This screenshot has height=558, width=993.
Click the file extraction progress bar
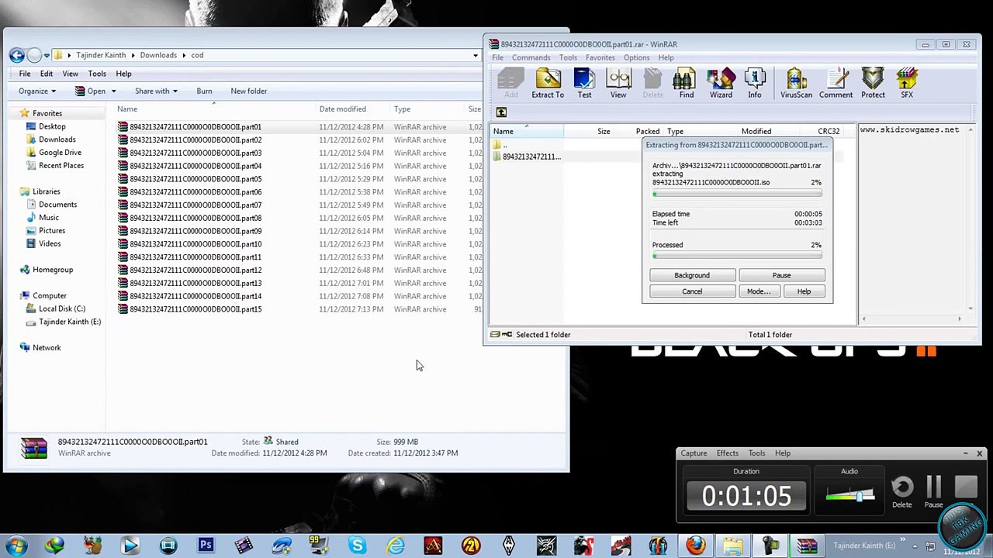[737, 194]
